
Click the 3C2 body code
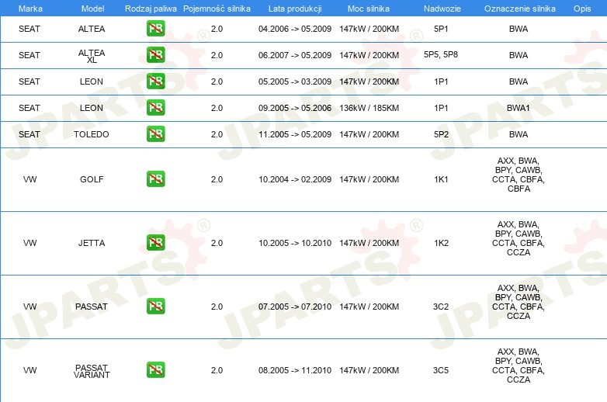point(441,307)
